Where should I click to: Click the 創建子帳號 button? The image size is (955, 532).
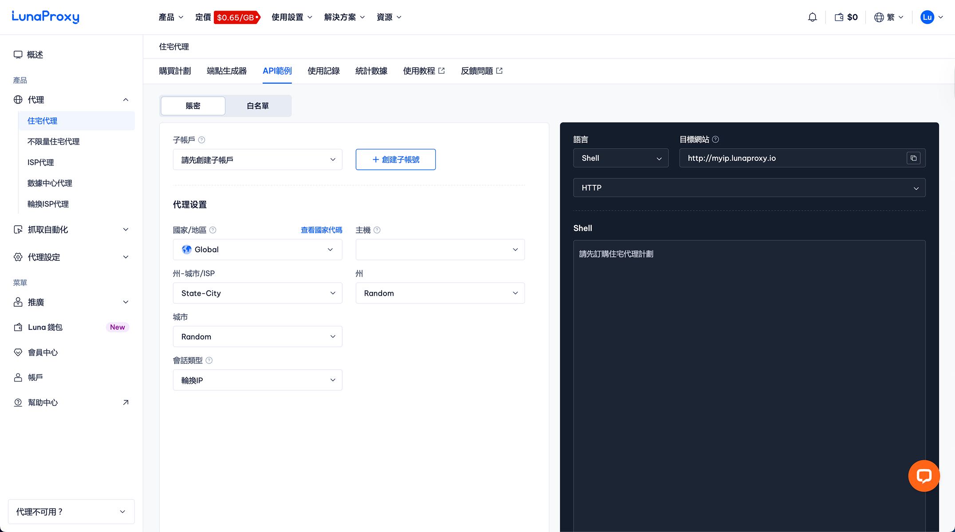pos(395,160)
